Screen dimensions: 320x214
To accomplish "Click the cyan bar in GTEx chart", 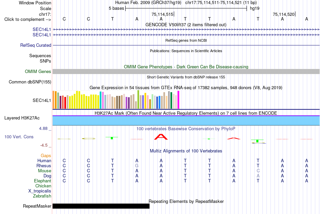I will 101,100.
